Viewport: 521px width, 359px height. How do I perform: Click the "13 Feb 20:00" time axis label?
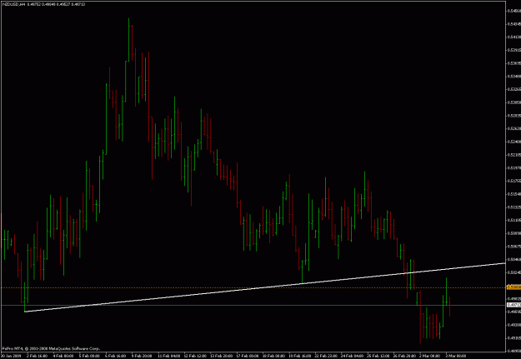point(221,356)
